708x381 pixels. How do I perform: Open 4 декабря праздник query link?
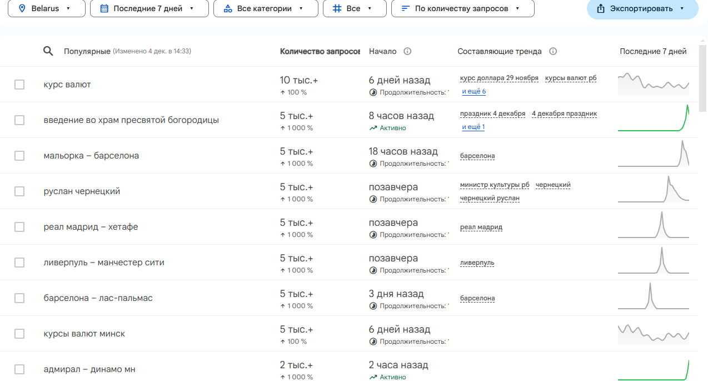tap(564, 113)
